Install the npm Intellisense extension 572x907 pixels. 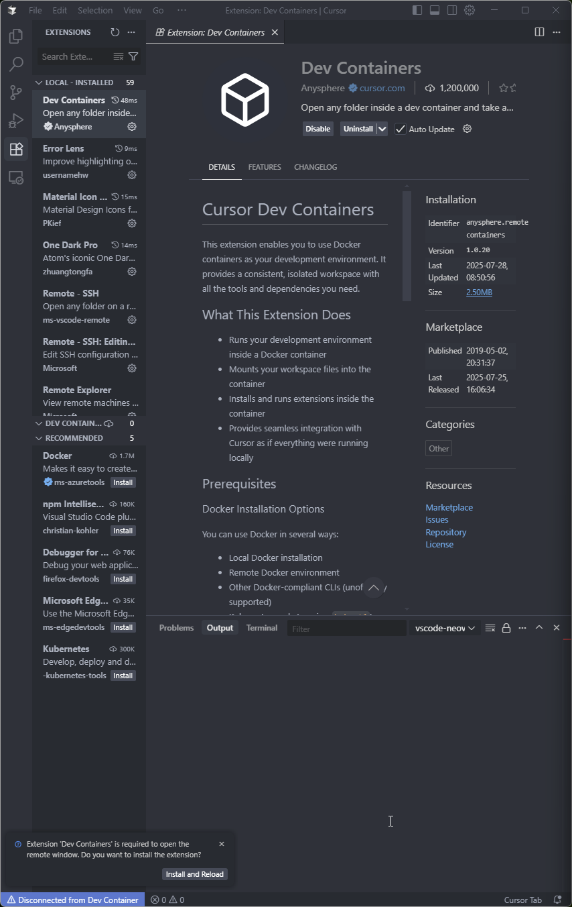[x=123, y=531]
